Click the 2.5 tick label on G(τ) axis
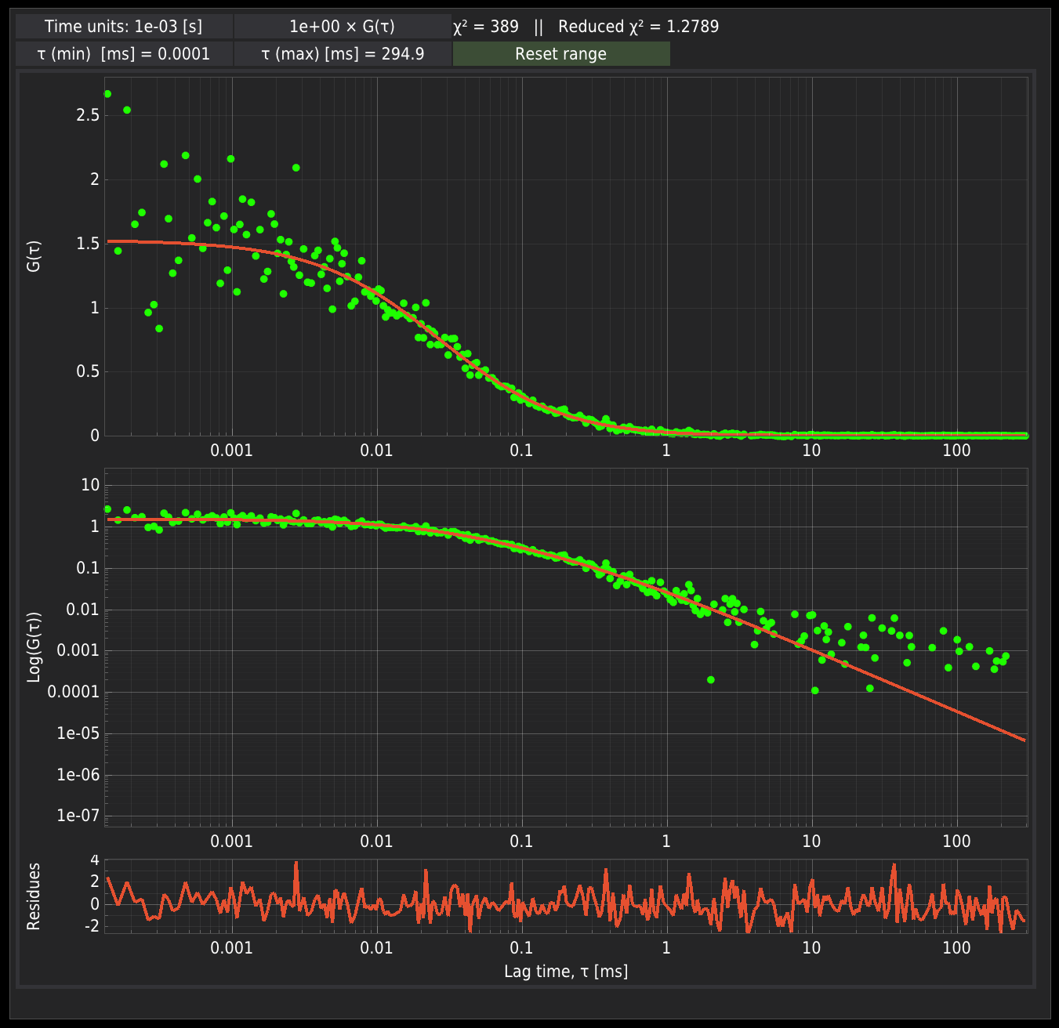Screen dimensions: 1059x1028 88,115
